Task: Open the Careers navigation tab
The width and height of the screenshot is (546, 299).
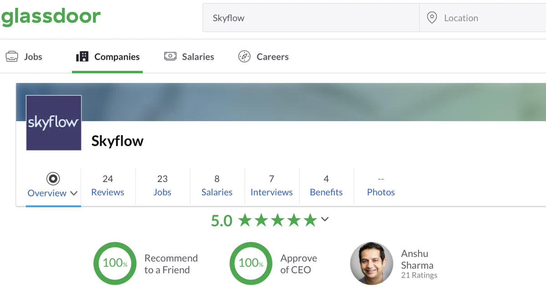Action: (x=263, y=57)
